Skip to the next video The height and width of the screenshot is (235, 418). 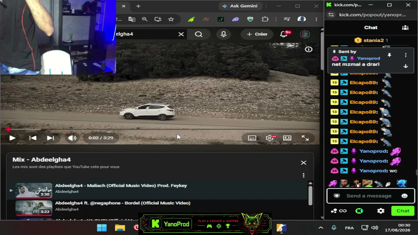tap(50, 138)
